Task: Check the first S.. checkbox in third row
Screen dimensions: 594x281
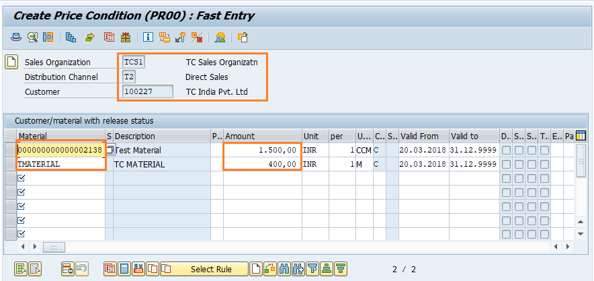Action: (519, 178)
